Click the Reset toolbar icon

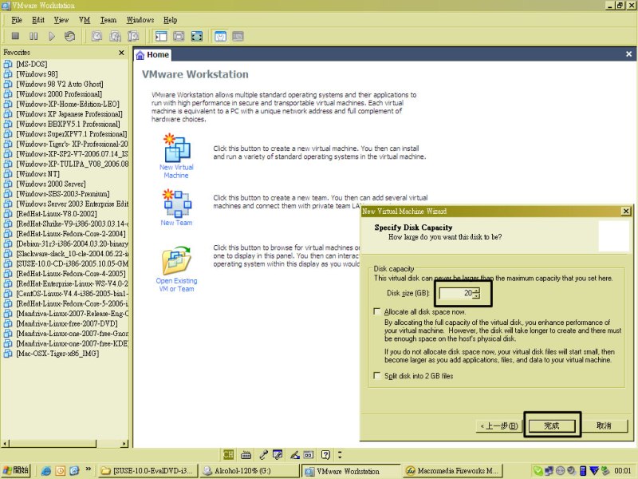(69, 36)
